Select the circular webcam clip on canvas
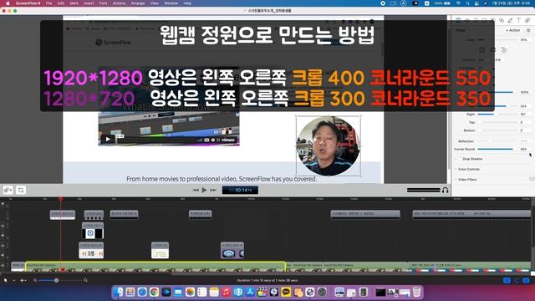This screenshot has width=535, height=301. point(328,145)
